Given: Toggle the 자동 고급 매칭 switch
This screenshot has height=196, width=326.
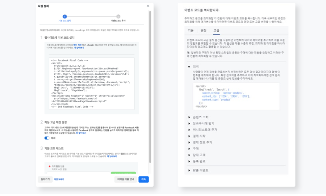Looking at the screenshot, I should (x=47, y=138).
